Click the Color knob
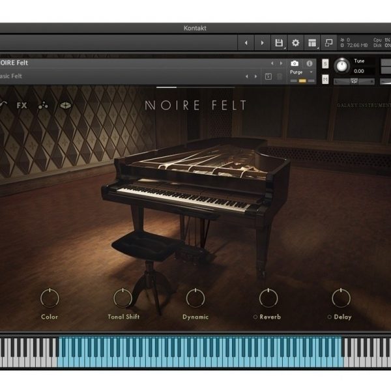This screenshot has height=391, width=391. pyautogui.click(x=50, y=298)
